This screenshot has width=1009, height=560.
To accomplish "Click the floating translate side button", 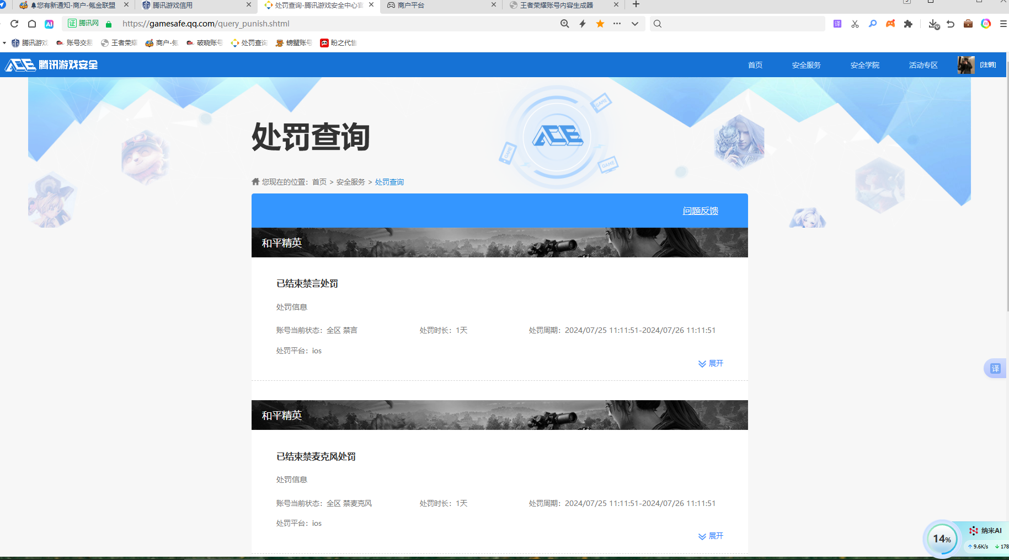I will tap(995, 368).
